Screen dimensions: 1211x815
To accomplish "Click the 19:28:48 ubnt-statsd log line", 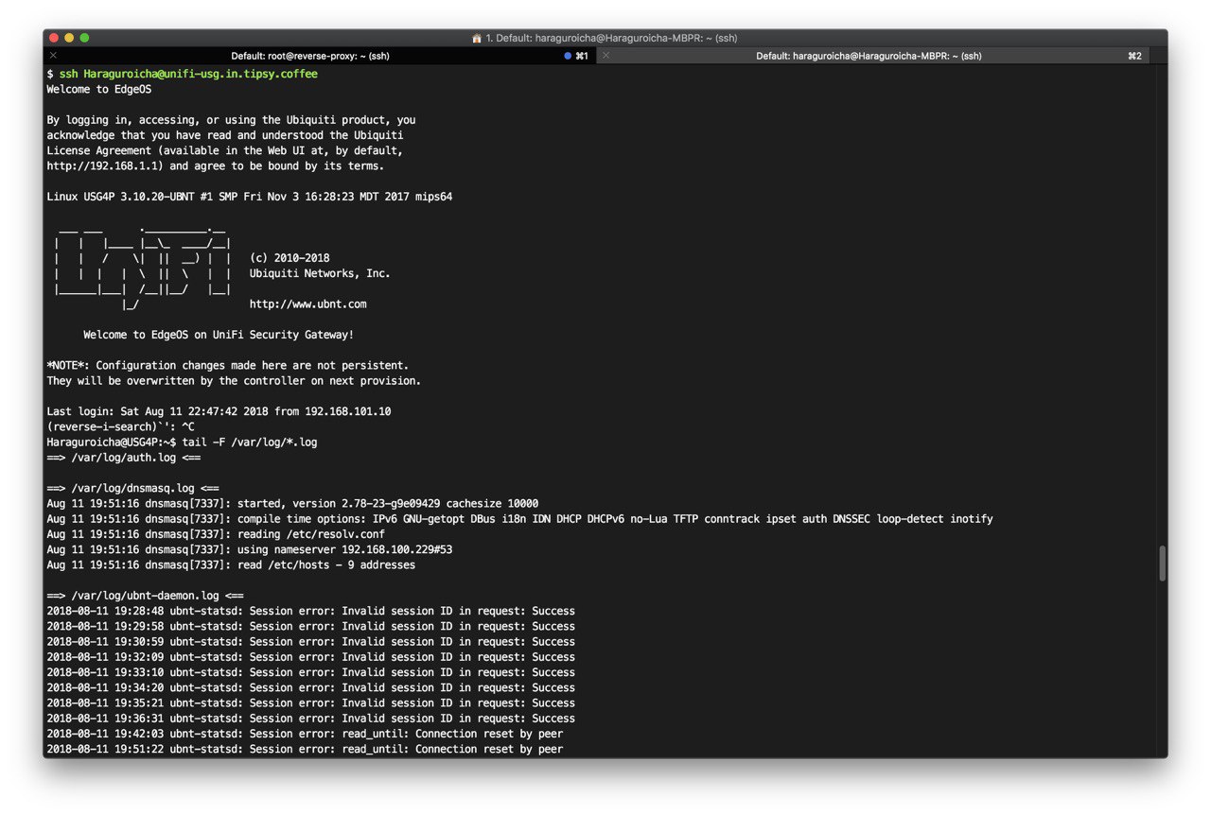I will [x=310, y=611].
